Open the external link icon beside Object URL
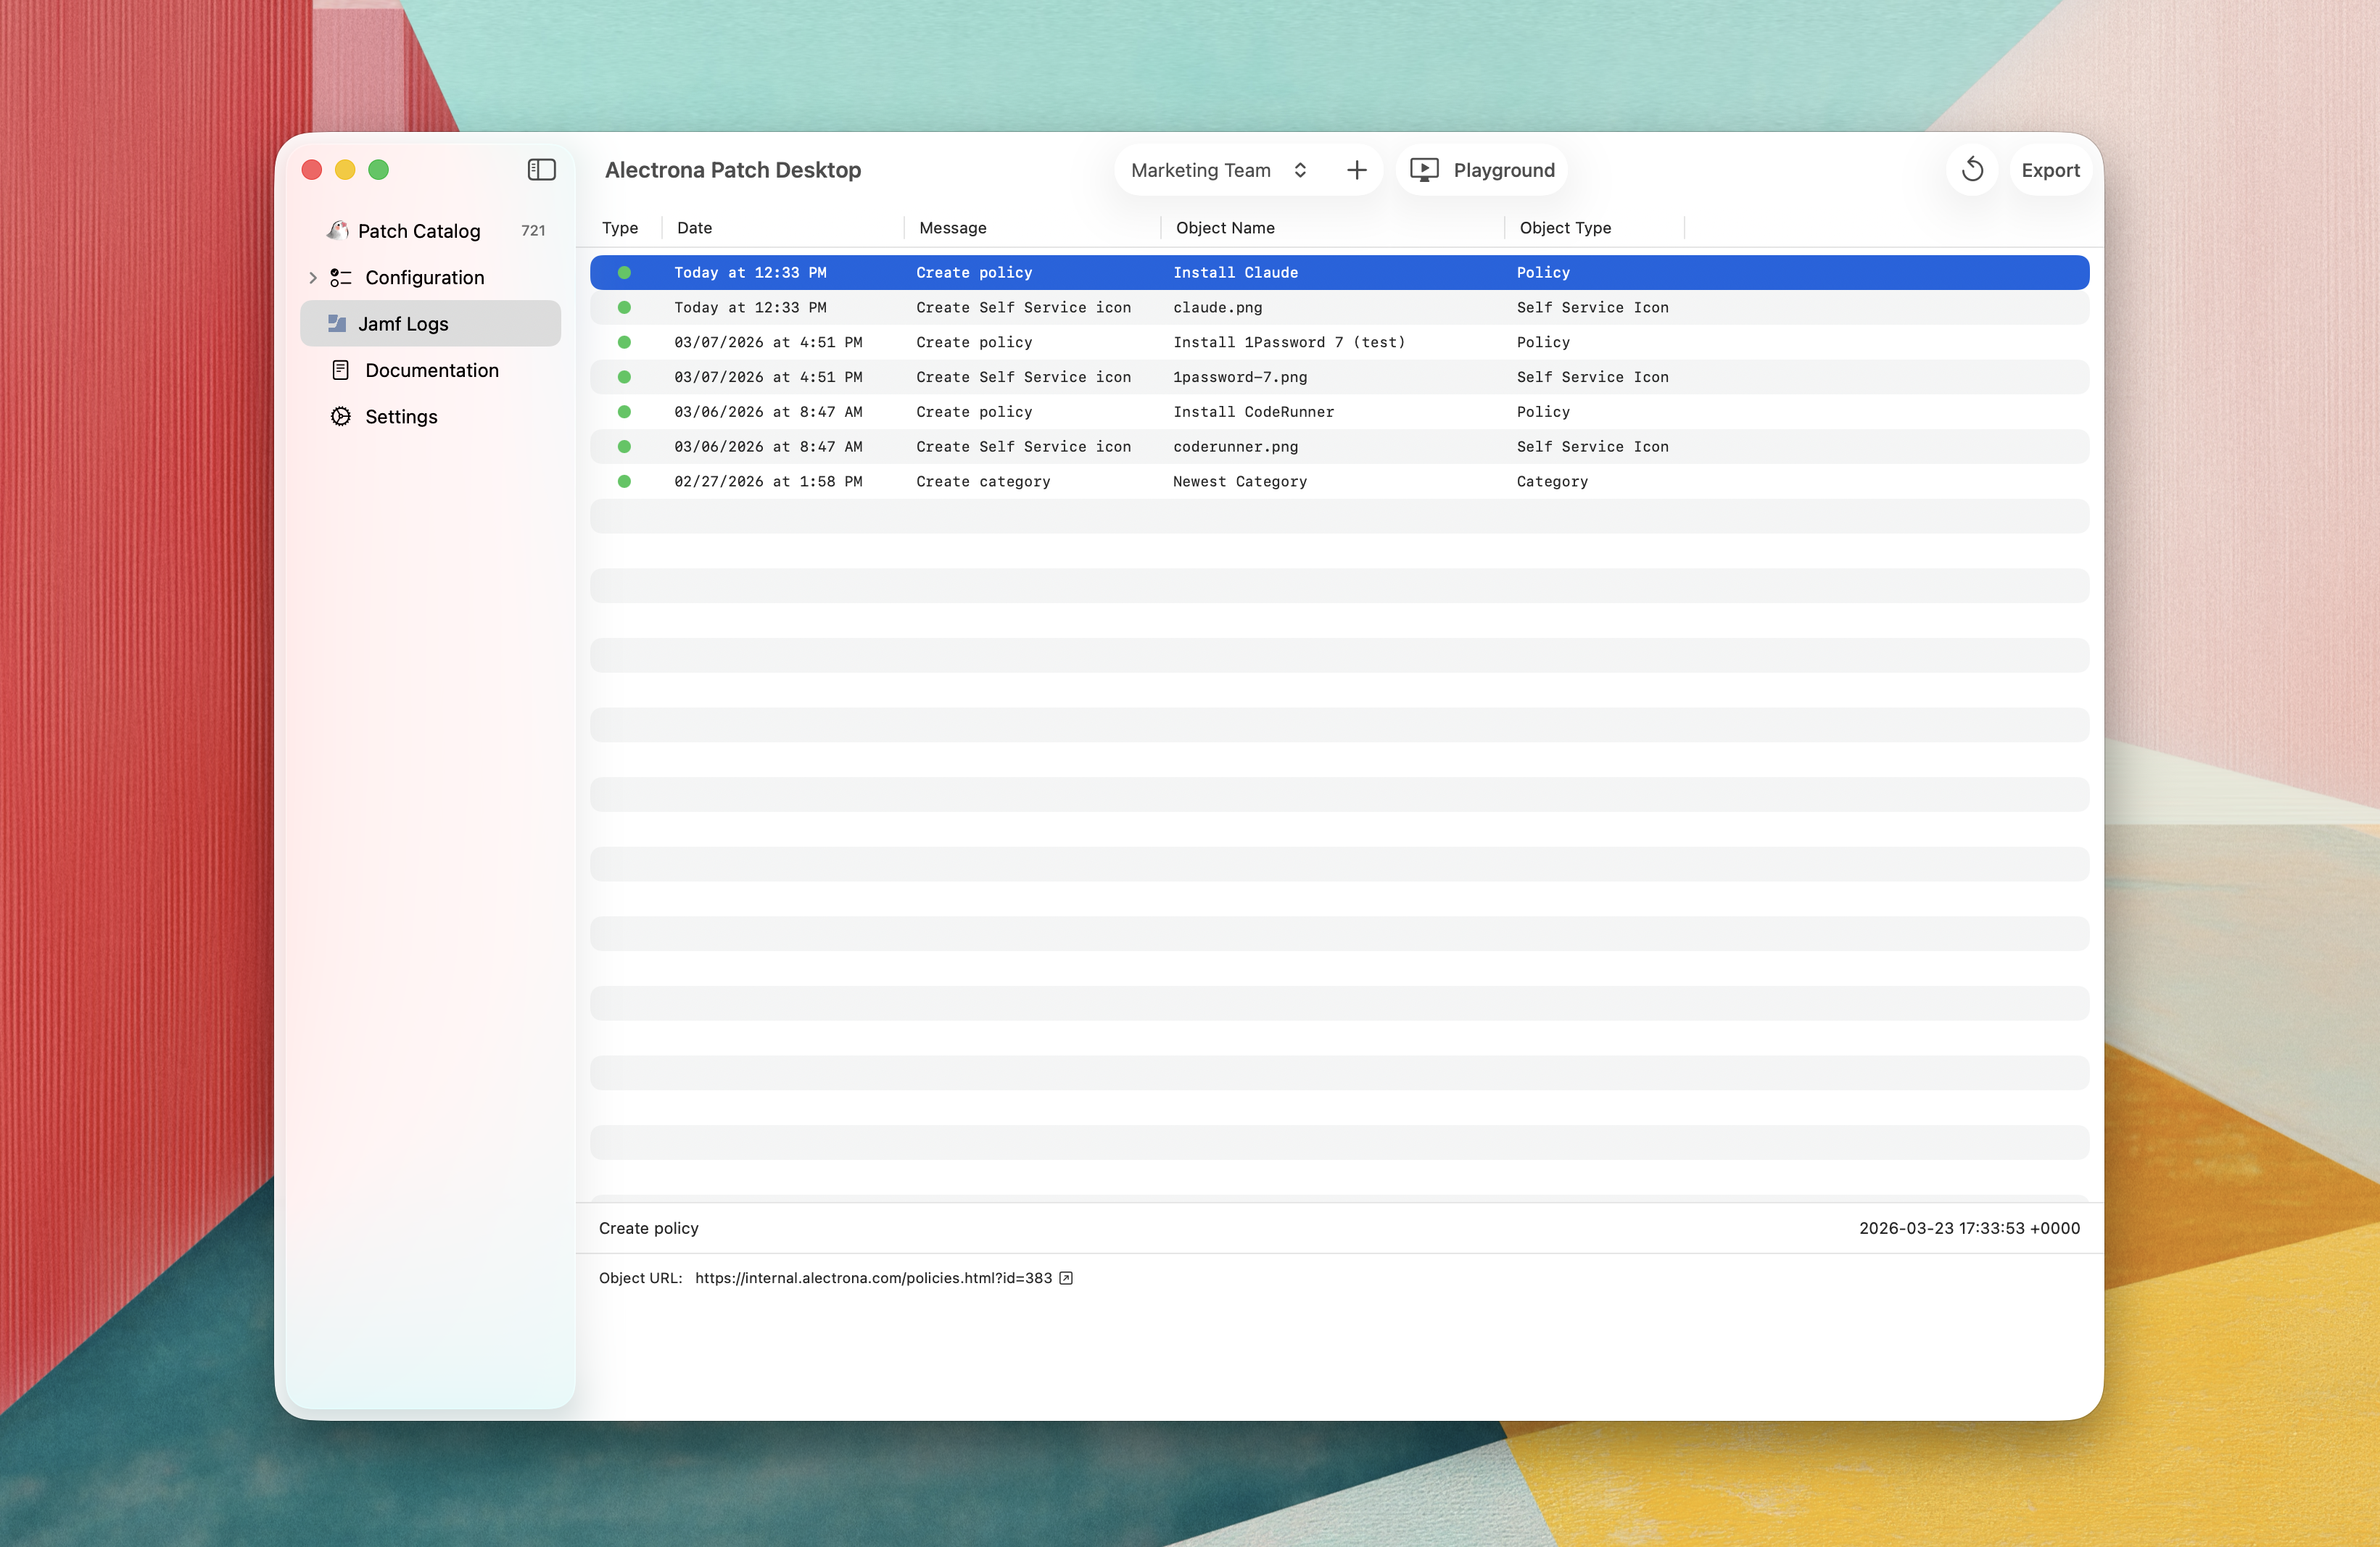Viewport: 2380px width, 1547px height. pyautogui.click(x=1065, y=1277)
